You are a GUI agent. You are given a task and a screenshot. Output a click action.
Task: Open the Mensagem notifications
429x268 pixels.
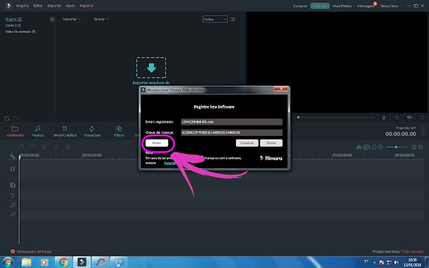[x=366, y=6]
